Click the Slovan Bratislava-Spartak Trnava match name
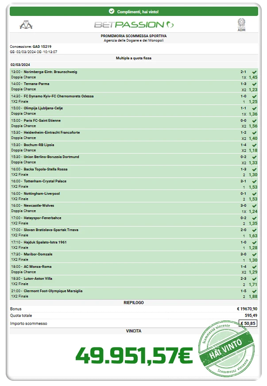 point(51,230)
